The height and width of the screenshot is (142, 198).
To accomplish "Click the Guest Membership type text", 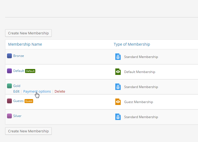I will click(138, 102).
